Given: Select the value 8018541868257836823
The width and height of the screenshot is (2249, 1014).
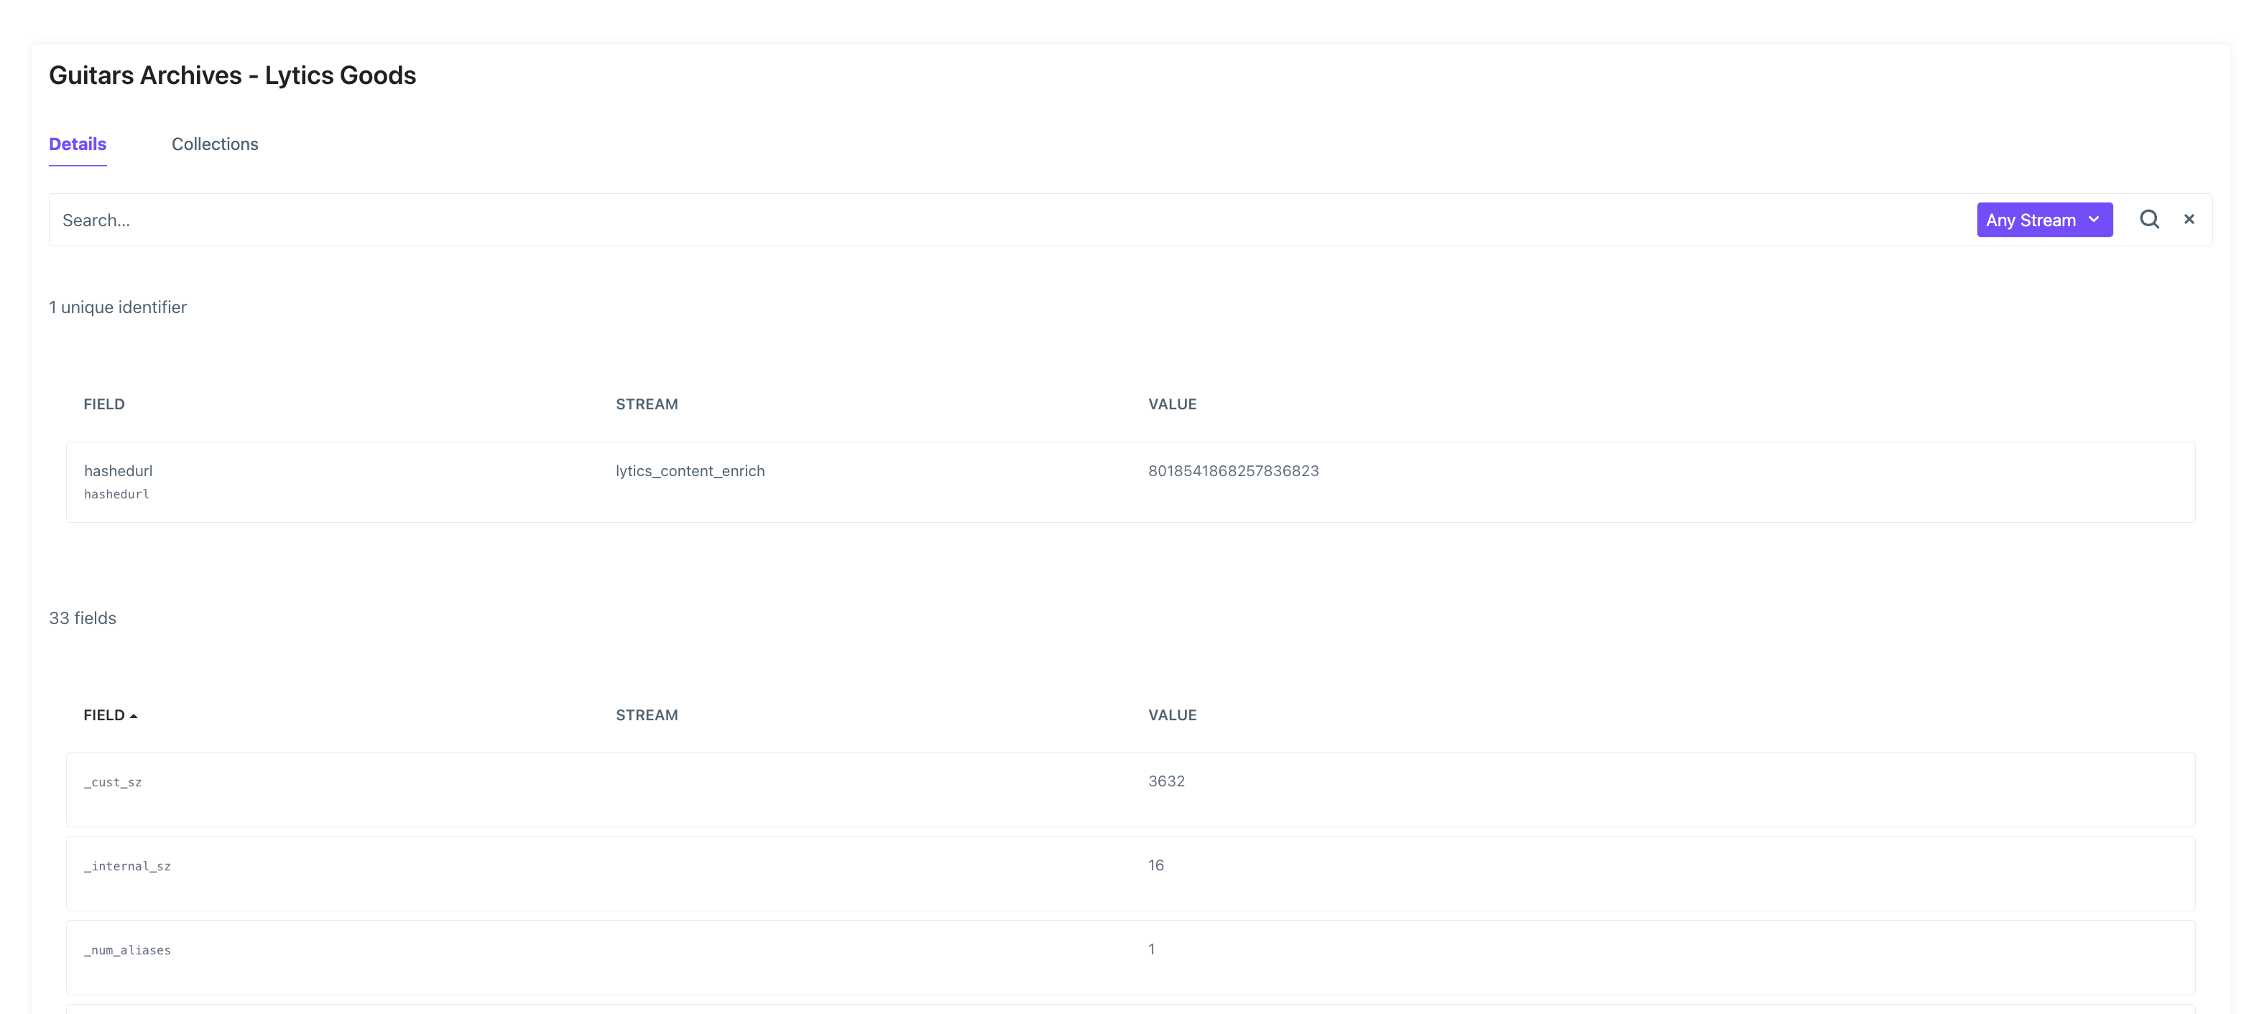Looking at the screenshot, I should [x=1233, y=470].
